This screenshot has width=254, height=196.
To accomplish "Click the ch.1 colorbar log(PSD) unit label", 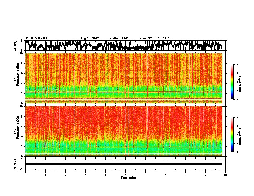I will 240,84.
